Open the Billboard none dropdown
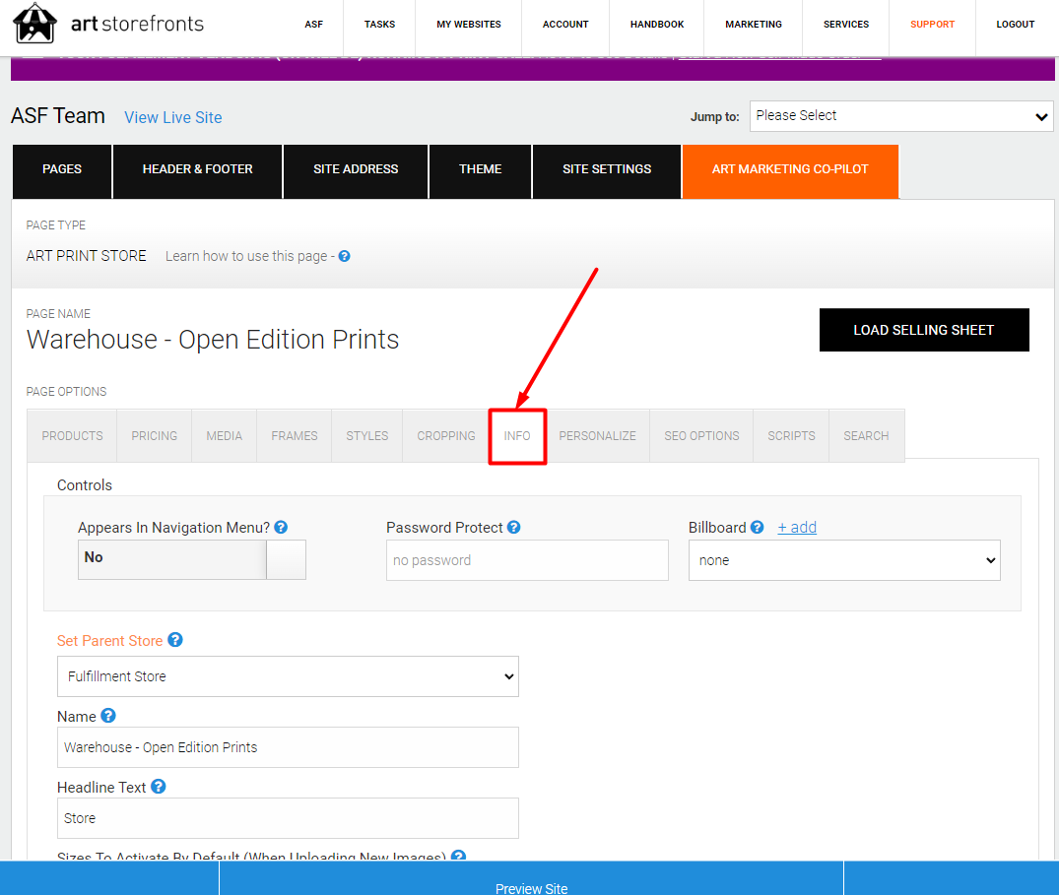The width and height of the screenshot is (1059, 895). coord(844,560)
